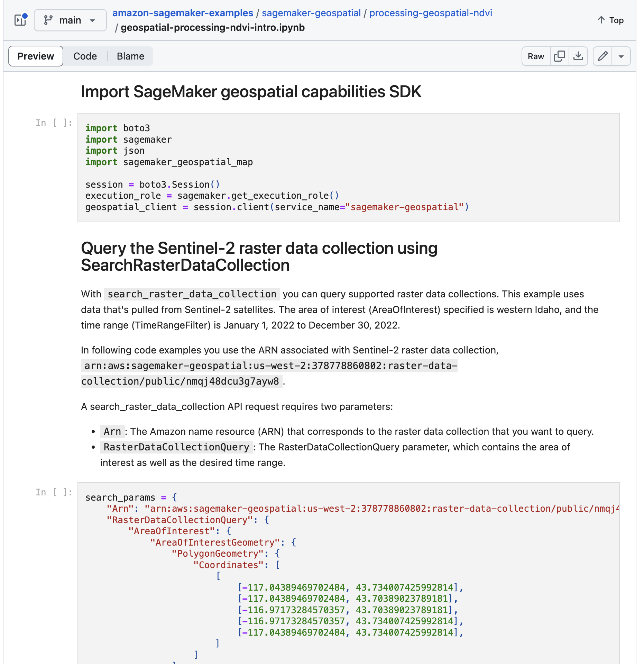Image resolution: width=644 pixels, height=664 pixels.
Task: Switch to the Code tab
Action: point(85,56)
